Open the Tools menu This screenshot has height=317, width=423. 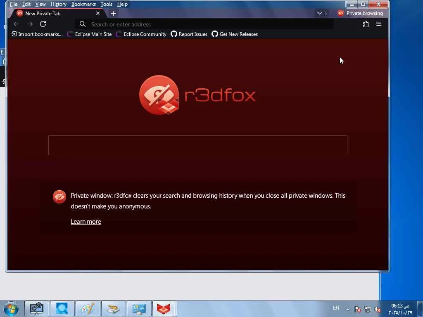[x=106, y=4]
